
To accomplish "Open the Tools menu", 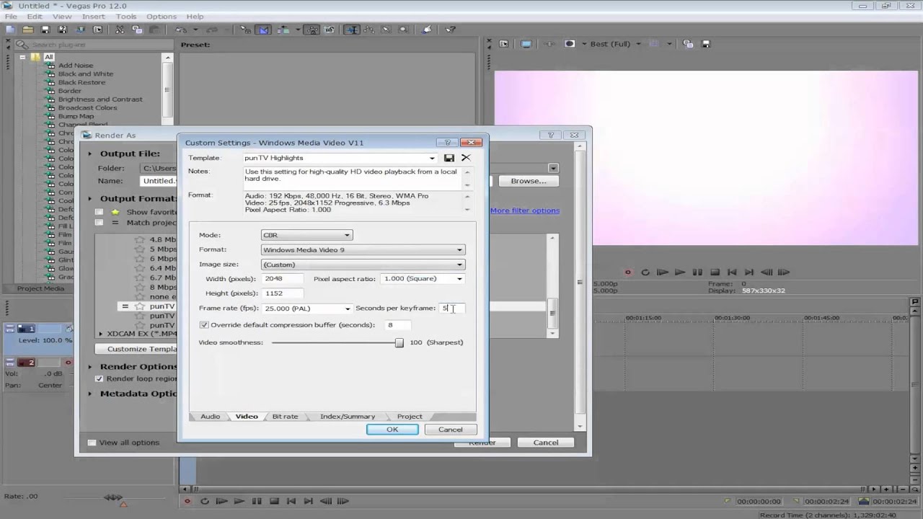I will (125, 17).
